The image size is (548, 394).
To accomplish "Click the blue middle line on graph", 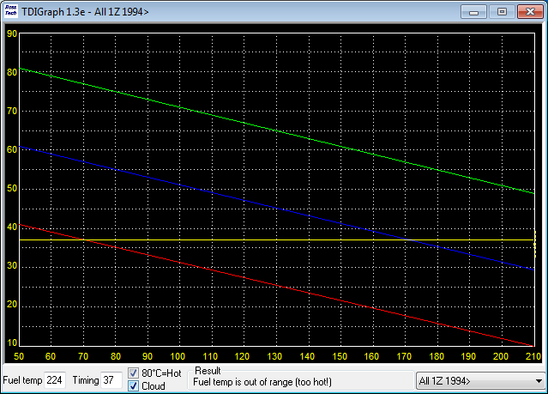I will tap(274, 205).
